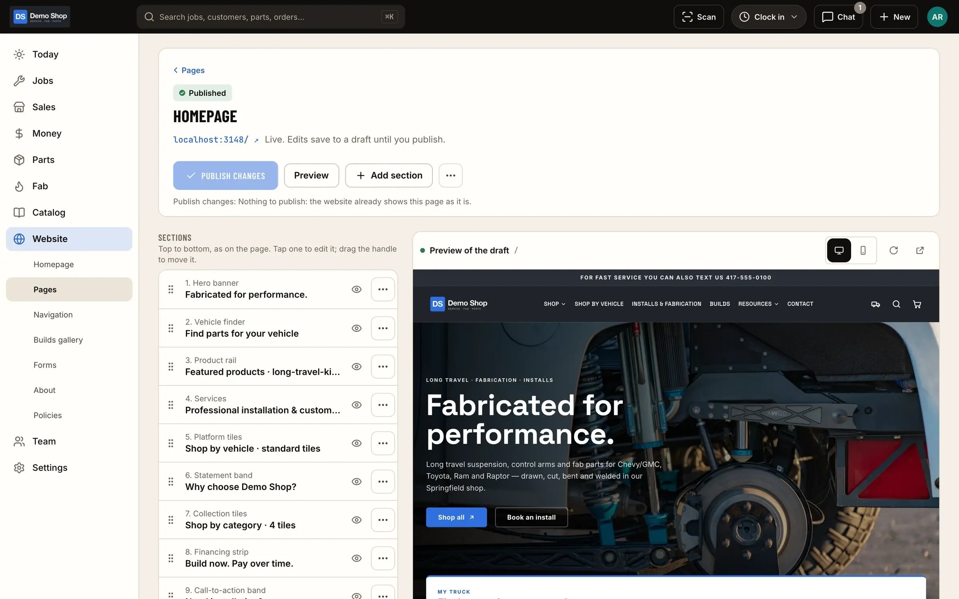The height and width of the screenshot is (599, 959).
Task: Open the Scan barcode tool
Action: [698, 17]
